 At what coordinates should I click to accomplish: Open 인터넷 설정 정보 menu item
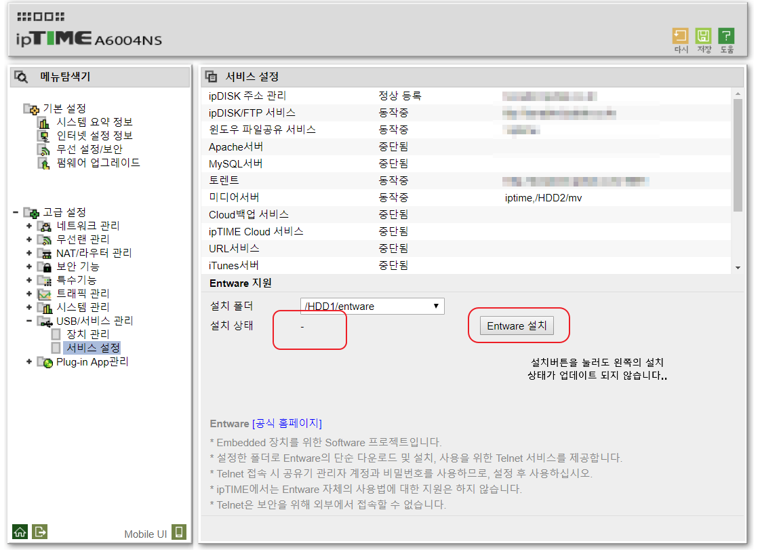click(94, 136)
